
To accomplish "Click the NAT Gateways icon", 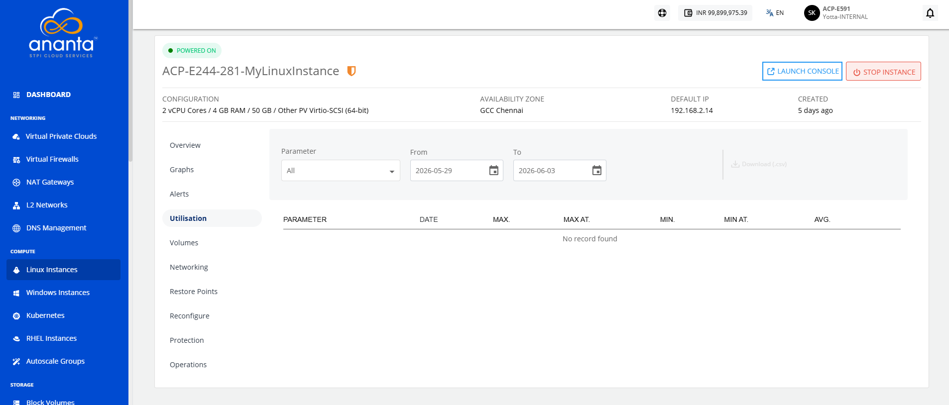I will pos(16,183).
